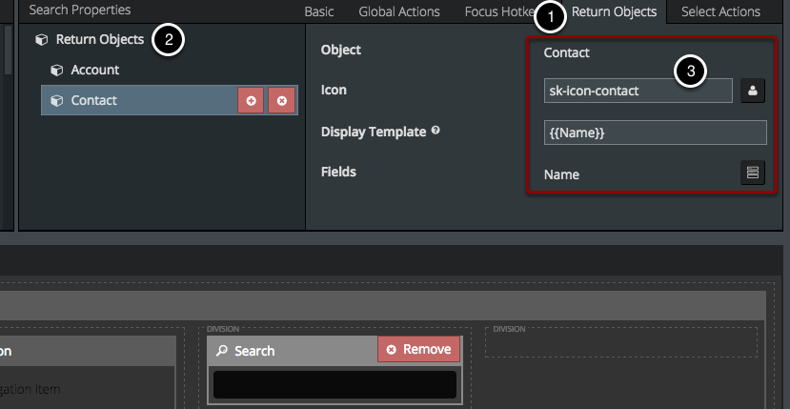Click the magnifier icon in Search header
The height and width of the screenshot is (409, 790).
pos(223,351)
